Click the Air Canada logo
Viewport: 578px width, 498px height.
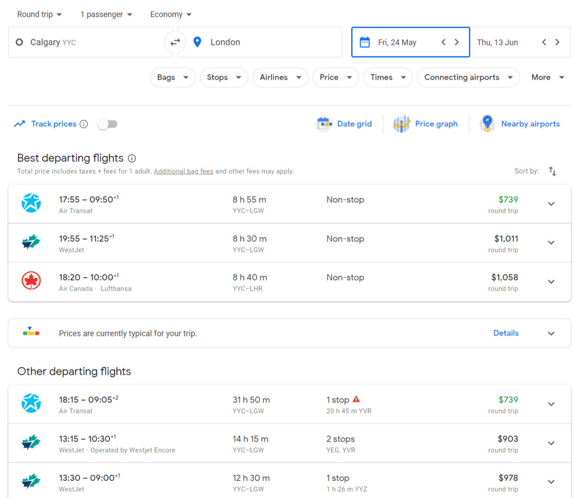pos(31,281)
